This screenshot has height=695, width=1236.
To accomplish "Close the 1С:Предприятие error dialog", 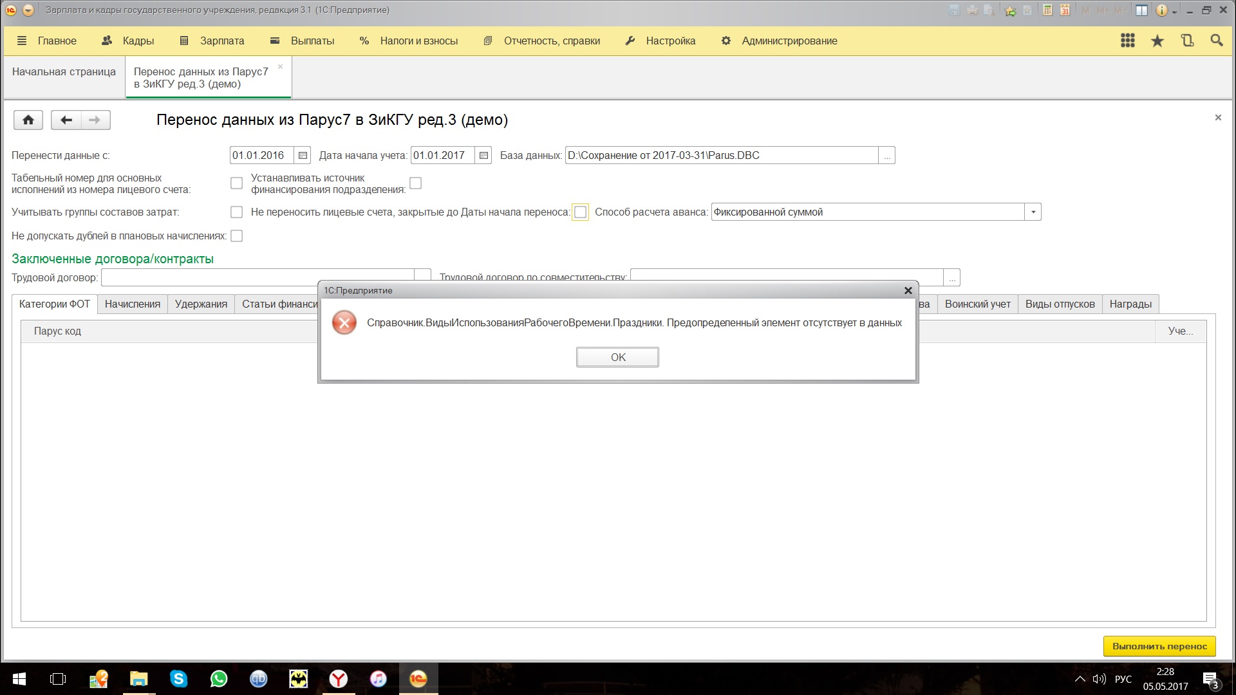I will pyautogui.click(x=908, y=290).
